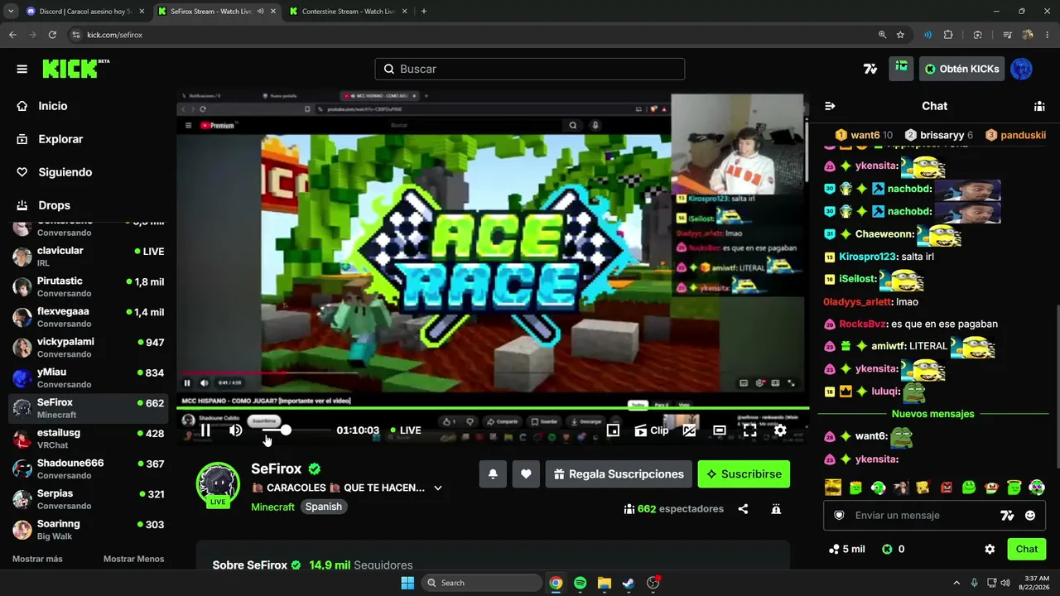Open the yMiau channel in the sidebar
Viewport: 1060px width, 596px height.
87,378
